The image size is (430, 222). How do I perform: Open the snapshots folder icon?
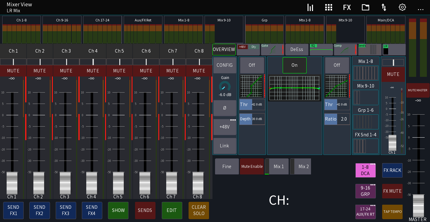365,7
